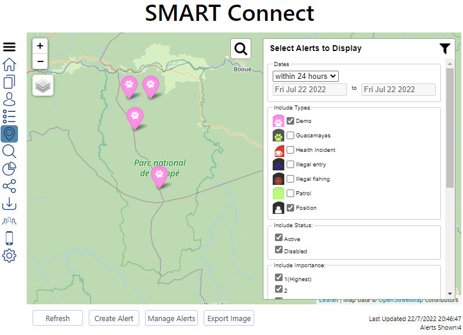Viewport: 463px width, 335px height.
Task: Click the start date input field
Action: pos(310,89)
